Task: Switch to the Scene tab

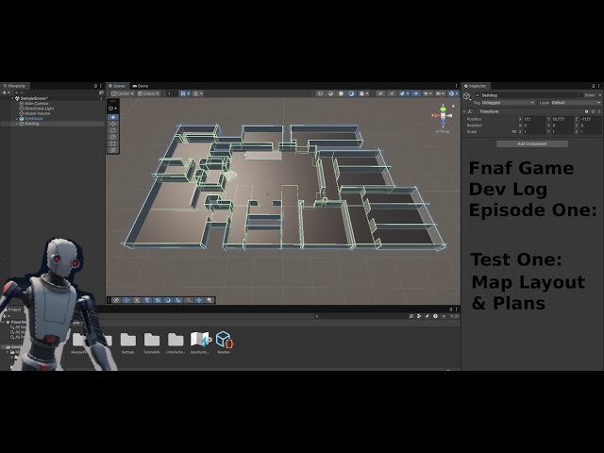Action: [117, 86]
